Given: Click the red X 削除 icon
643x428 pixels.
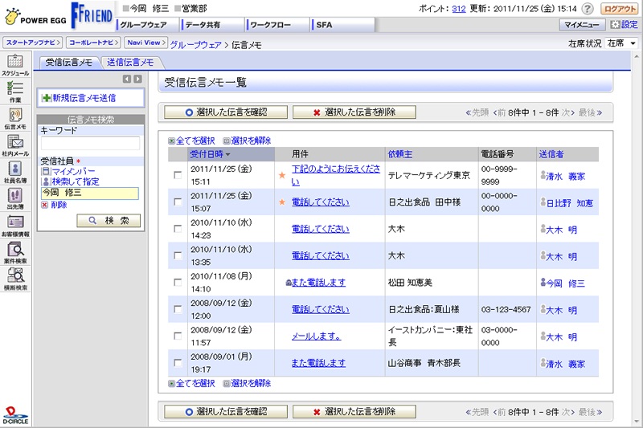Looking at the screenshot, I should pyautogui.click(x=45, y=205).
